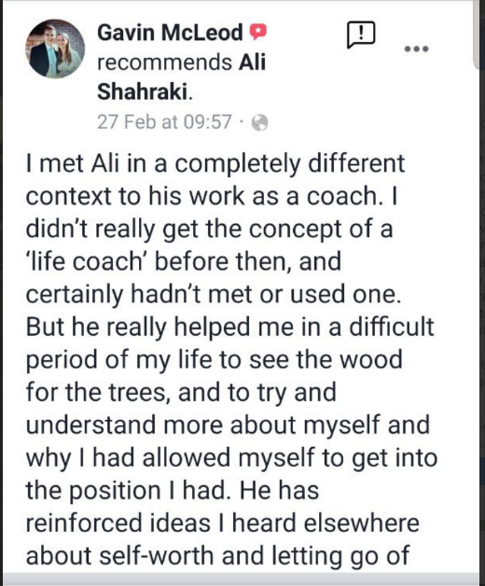Click the Gavin McLeod name link
The height and width of the screenshot is (586, 485).
coord(170,33)
